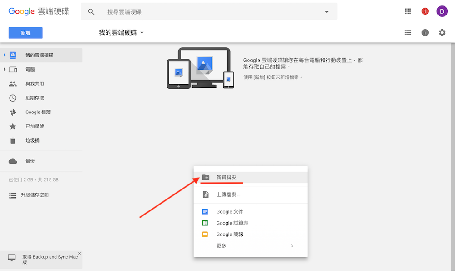Click the upload file icon in menu

point(206,194)
